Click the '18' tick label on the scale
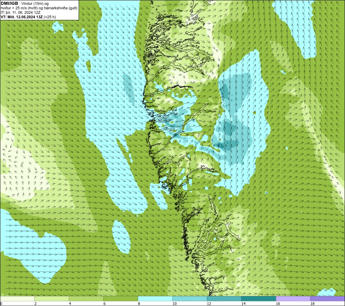Viewport: 345px width, 306px height. point(312,304)
